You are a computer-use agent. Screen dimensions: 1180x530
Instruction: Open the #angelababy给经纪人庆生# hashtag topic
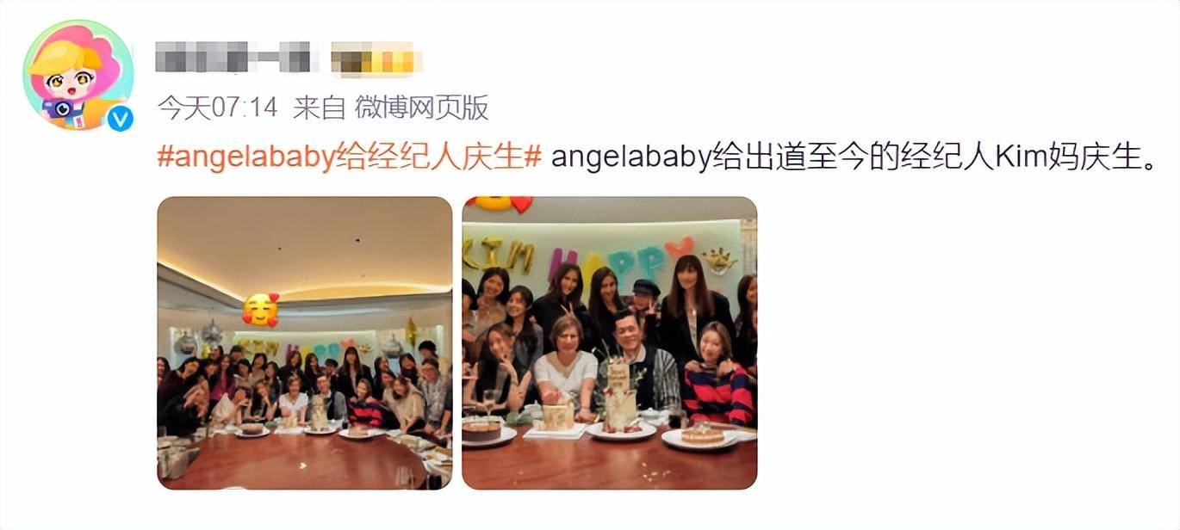click(350, 157)
